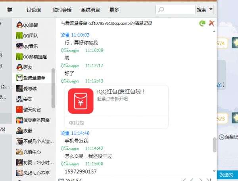Select the 系统消息 tab

pyautogui.click(x=90, y=10)
